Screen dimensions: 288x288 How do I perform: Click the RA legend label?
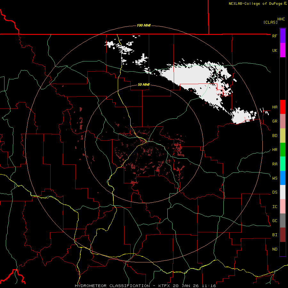275,164
